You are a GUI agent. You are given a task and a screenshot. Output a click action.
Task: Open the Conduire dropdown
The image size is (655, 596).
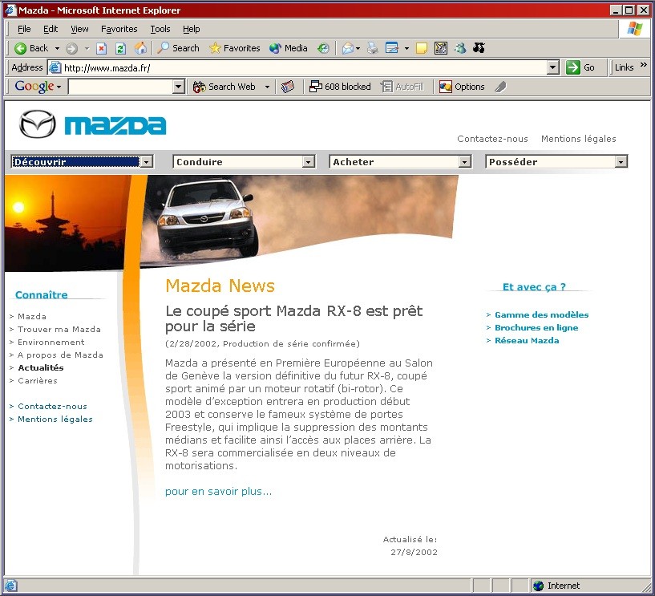pyautogui.click(x=244, y=162)
